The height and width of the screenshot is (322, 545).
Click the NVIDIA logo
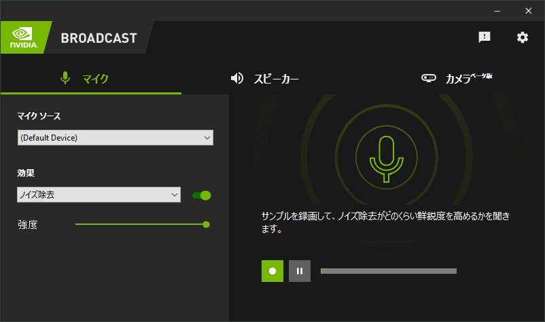click(x=24, y=37)
